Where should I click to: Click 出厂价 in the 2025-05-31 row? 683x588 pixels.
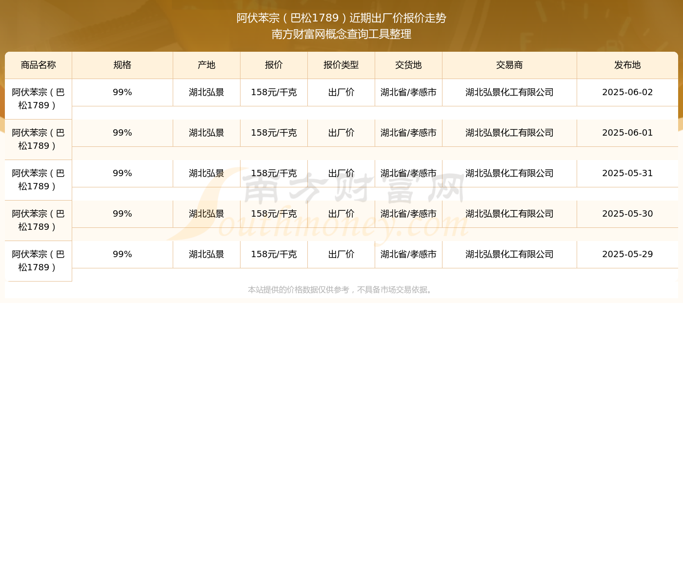click(341, 173)
